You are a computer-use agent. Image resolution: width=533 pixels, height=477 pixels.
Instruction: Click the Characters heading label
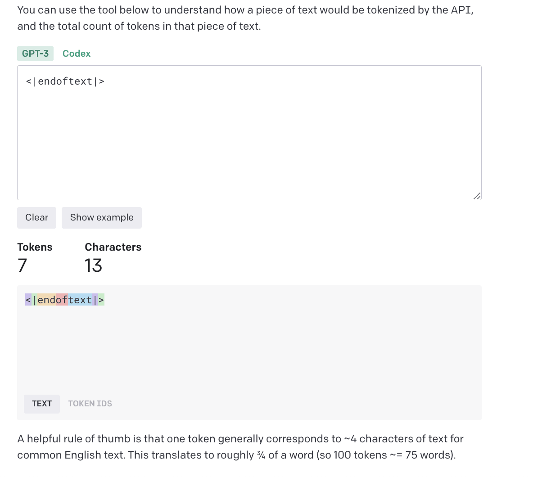[113, 247]
